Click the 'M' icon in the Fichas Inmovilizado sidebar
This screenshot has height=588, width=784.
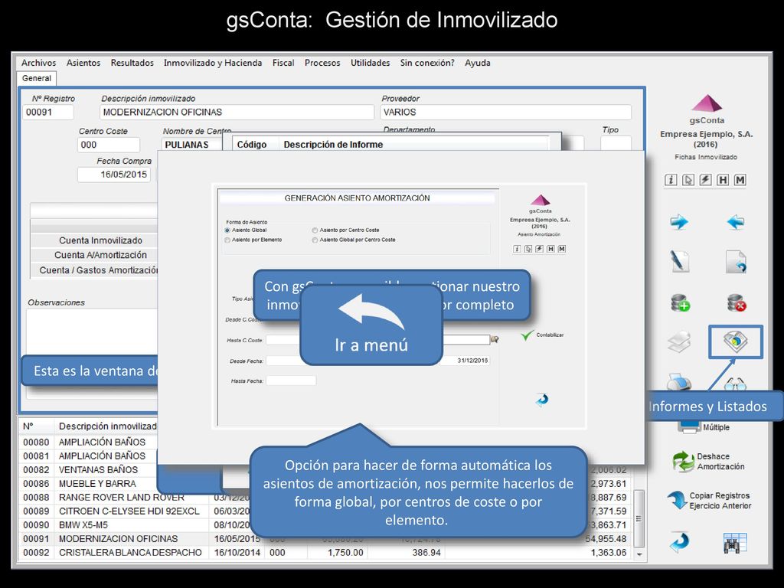click(x=740, y=180)
